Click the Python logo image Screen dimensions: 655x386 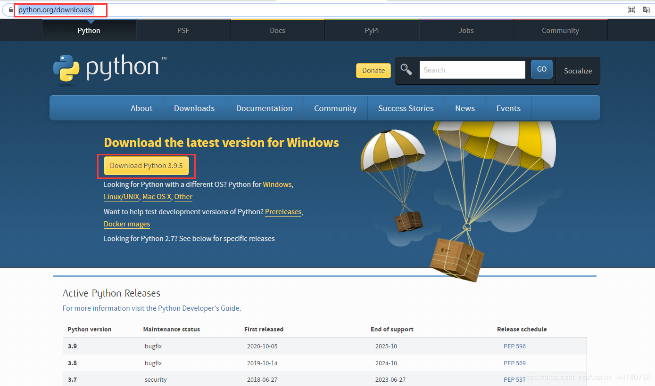(x=109, y=70)
